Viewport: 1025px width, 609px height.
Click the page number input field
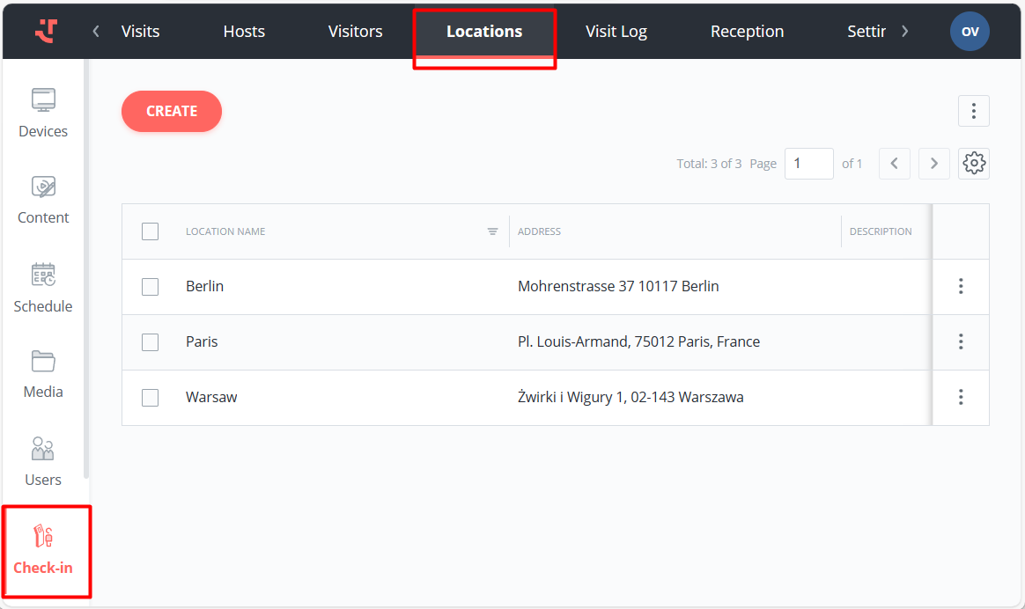tap(808, 164)
